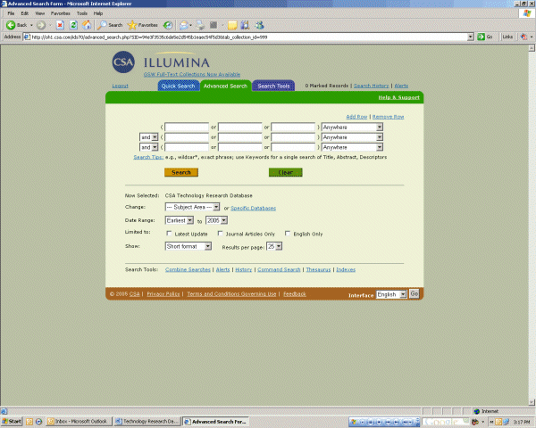Enable Journal Articles Only checkbox
This screenshot has width=536, height=428.
click(x=220, y=234)
